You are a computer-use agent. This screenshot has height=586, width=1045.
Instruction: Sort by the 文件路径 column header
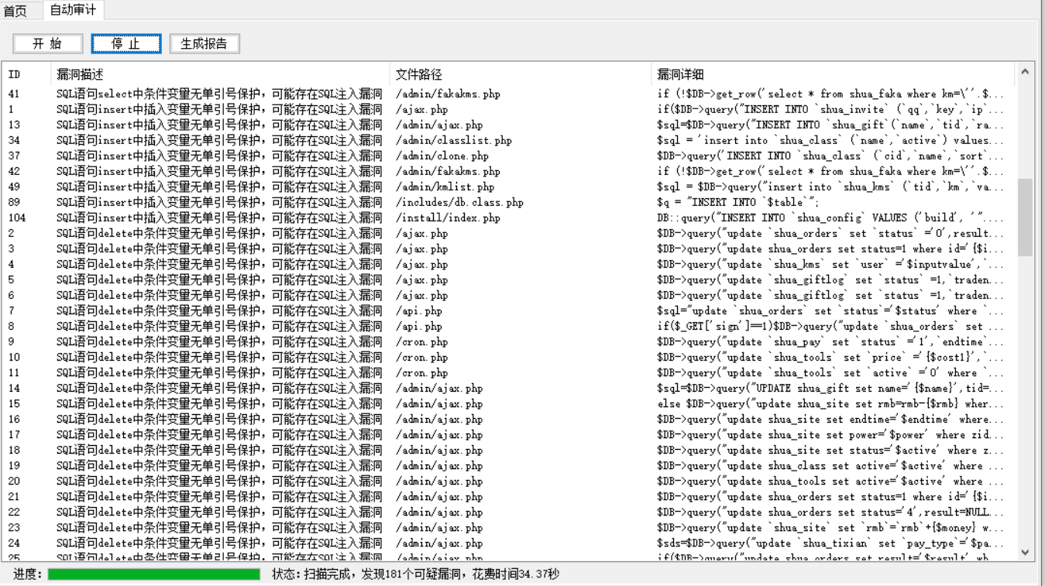[x=521, y=74]
